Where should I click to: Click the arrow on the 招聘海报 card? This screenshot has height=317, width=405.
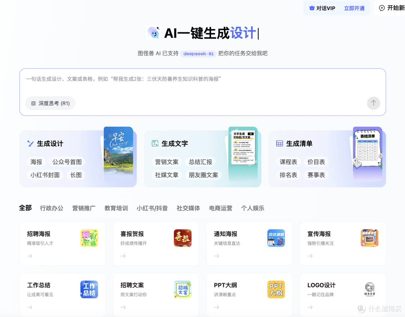(30, 256)
